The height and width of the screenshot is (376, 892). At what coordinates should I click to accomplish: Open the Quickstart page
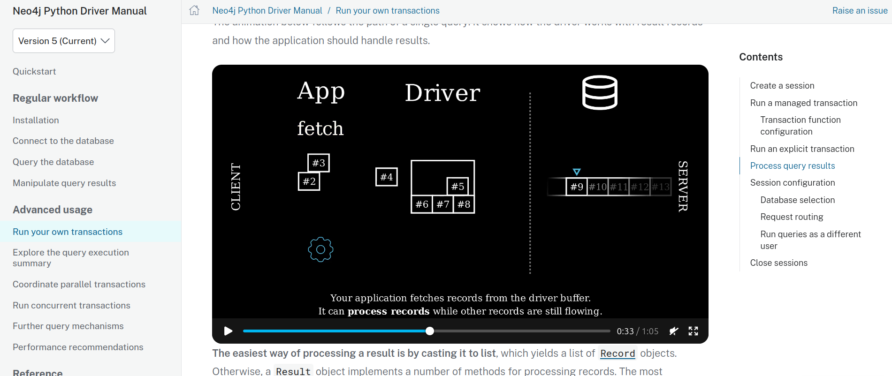pyautogui.click(x=34, y=71)
